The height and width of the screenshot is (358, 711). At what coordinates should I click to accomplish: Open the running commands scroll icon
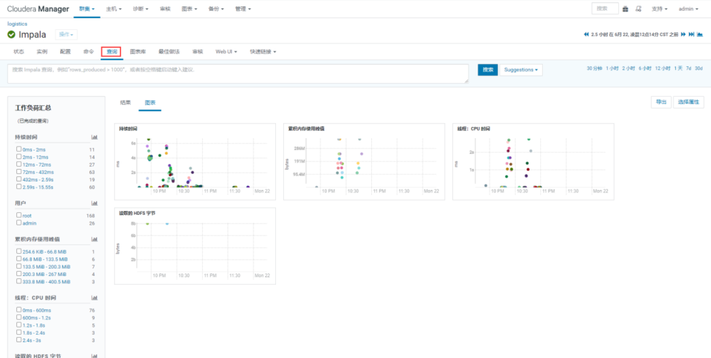(x=638, y=9)
